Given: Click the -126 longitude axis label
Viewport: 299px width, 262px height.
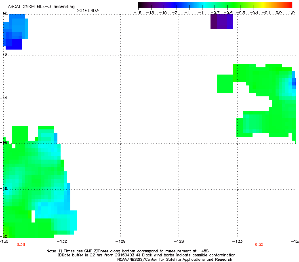Looking at the screenshot, I should (179, 241).
